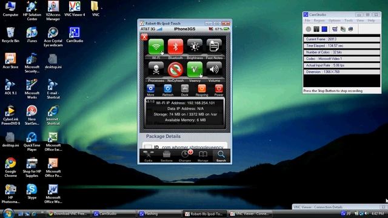388x218 pixels.
Task: Open the Processes skull toggle
Action: [156, 70]
